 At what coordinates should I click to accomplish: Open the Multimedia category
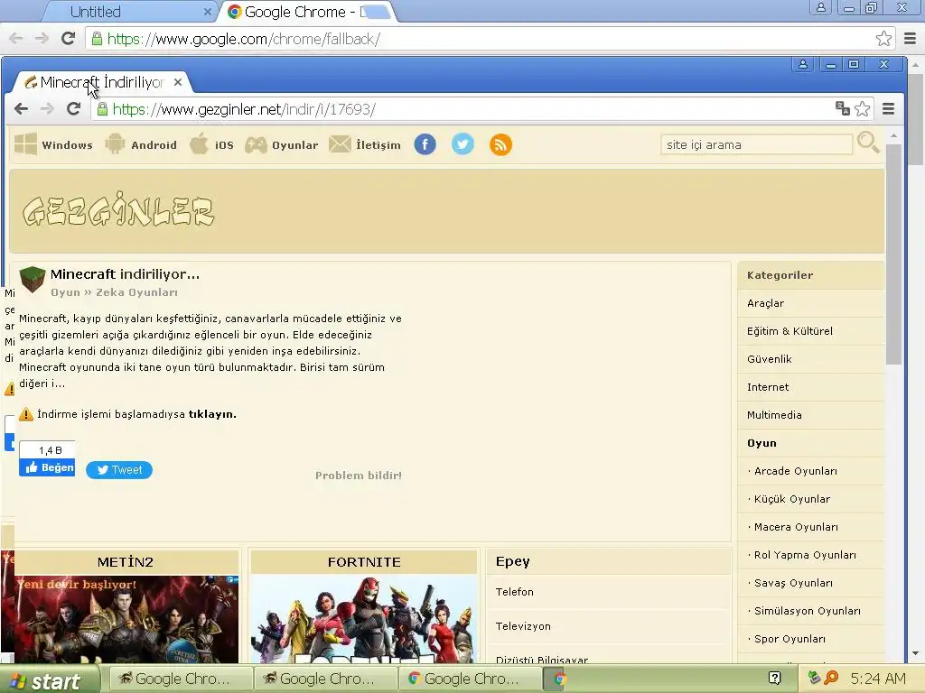tap(774, 415)
